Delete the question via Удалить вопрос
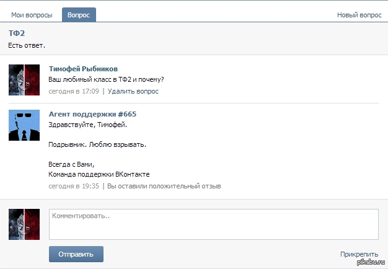 click(133, 91)
